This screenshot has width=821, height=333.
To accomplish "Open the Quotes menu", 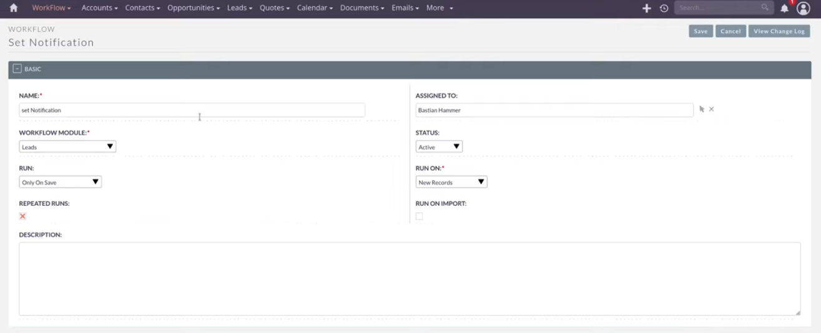I will click(275, 8).
